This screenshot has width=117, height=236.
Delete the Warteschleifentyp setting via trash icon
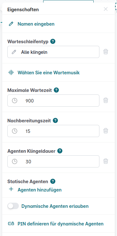(x=106, y=52)
